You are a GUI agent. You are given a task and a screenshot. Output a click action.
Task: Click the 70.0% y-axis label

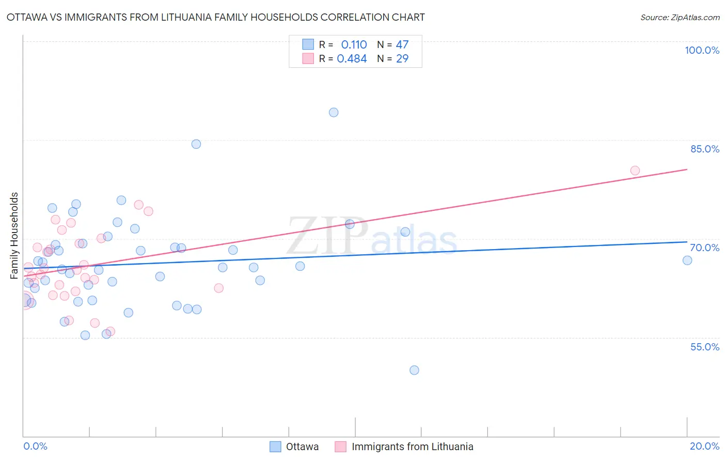pyautogui.click(x=705, y=248)
